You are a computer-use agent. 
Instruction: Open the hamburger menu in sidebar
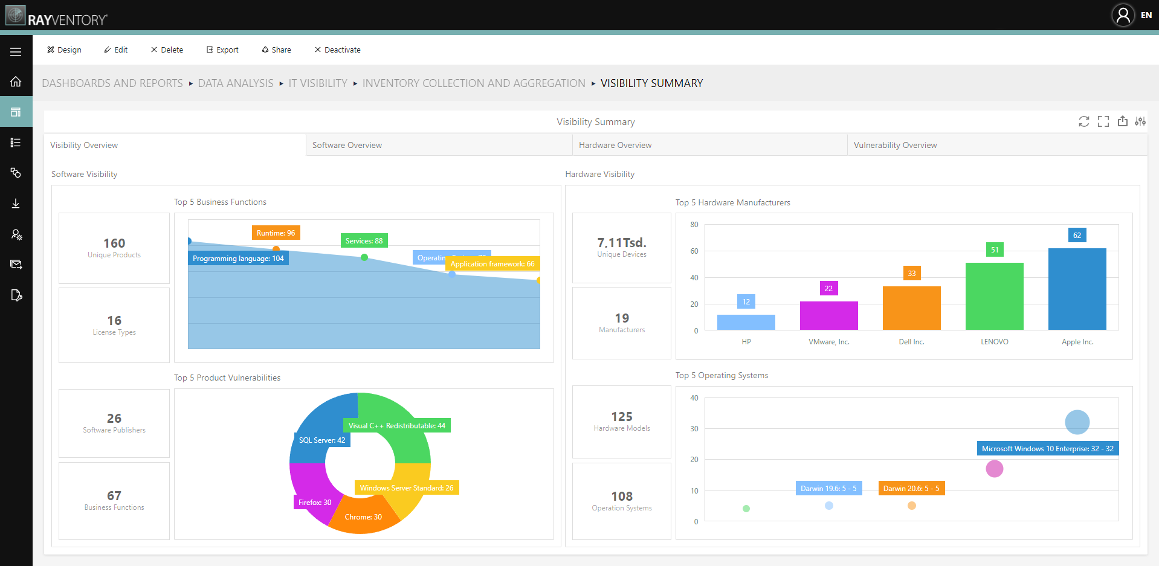[16, 52]
